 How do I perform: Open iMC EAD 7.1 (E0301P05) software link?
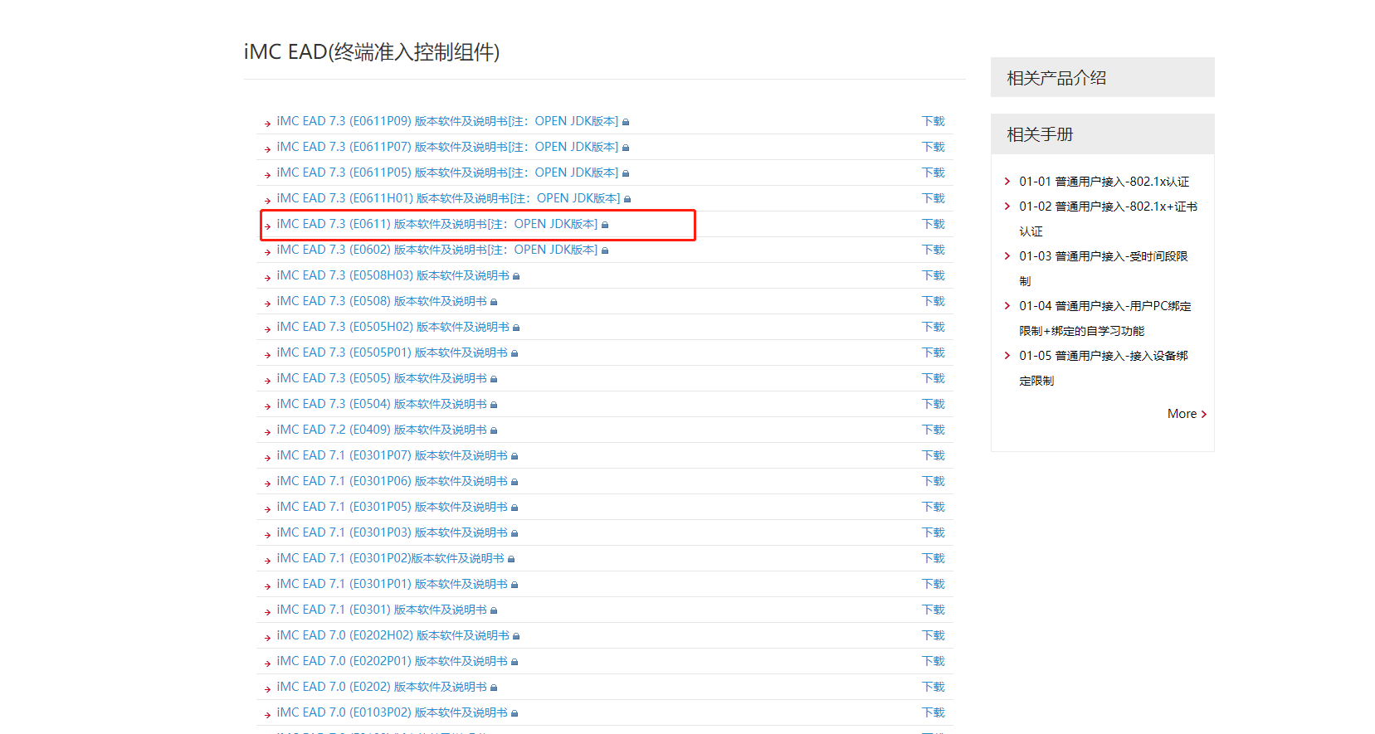pos(393,507)
